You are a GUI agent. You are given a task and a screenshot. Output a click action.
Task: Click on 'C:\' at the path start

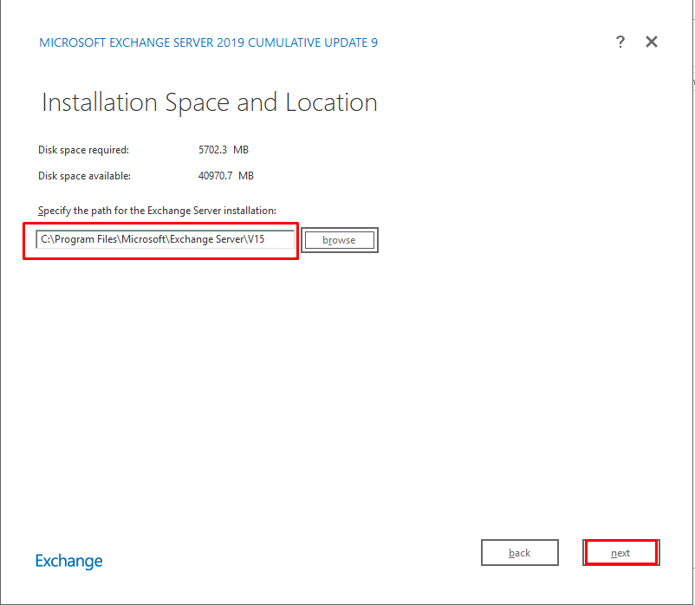[x=47, y=239]
